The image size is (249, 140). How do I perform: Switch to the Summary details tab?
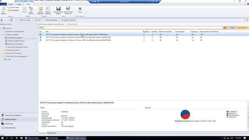click(x=42, y=133)
